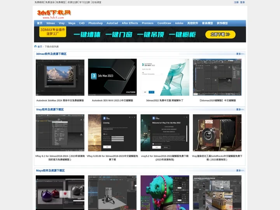This screenshot has height=210, width=280.
Task: Open 其他软件 nav menu item
Action: [x=192, y=23]
